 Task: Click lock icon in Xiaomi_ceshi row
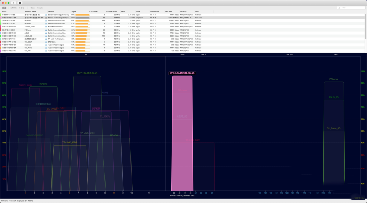(46, 27)
